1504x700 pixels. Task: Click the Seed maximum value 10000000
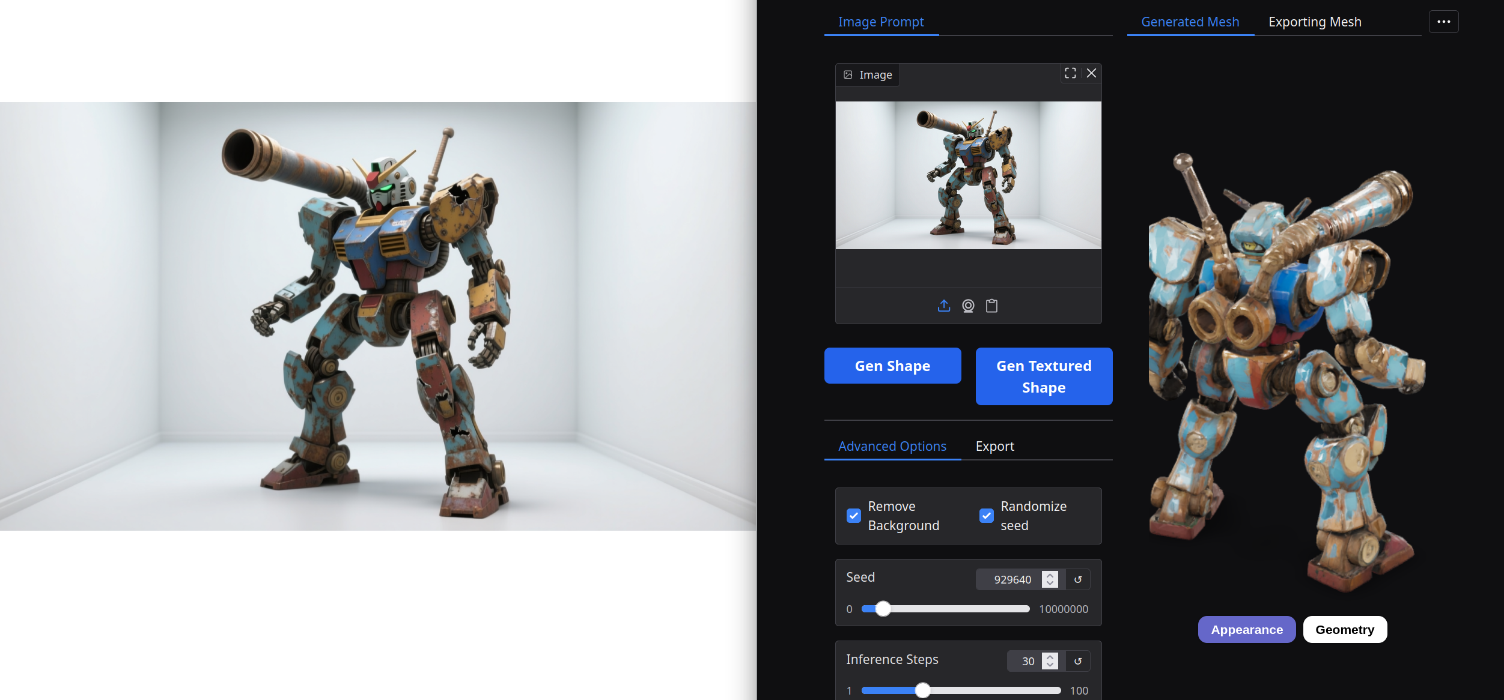pyautogui.click(x=1063, y=609)
